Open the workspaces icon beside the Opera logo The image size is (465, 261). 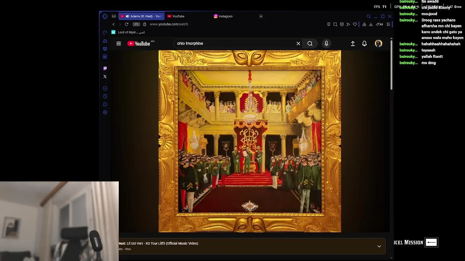pos(114,16)
